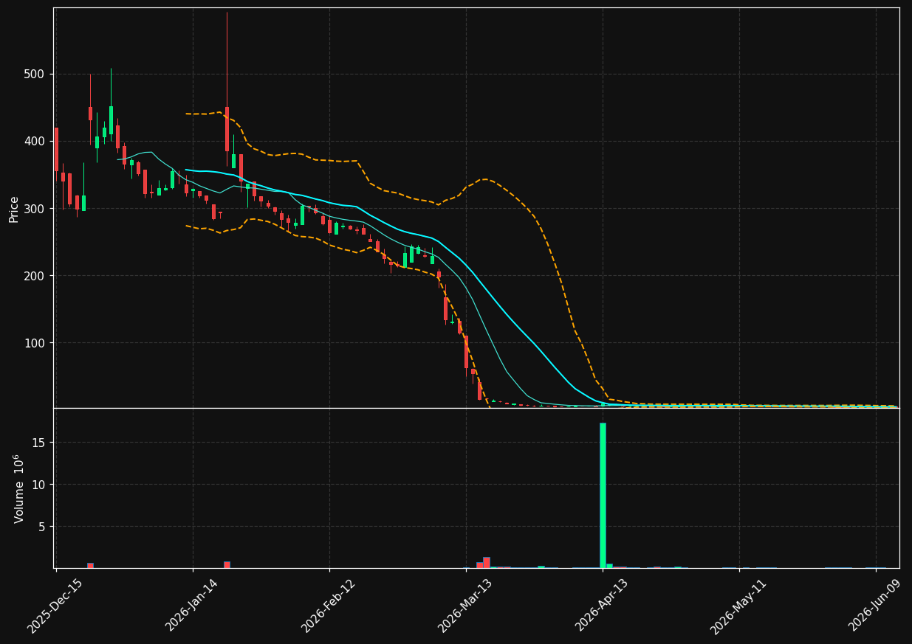Click the 400 price tick label
Viewport: 912px width, 644px height.
34,141
